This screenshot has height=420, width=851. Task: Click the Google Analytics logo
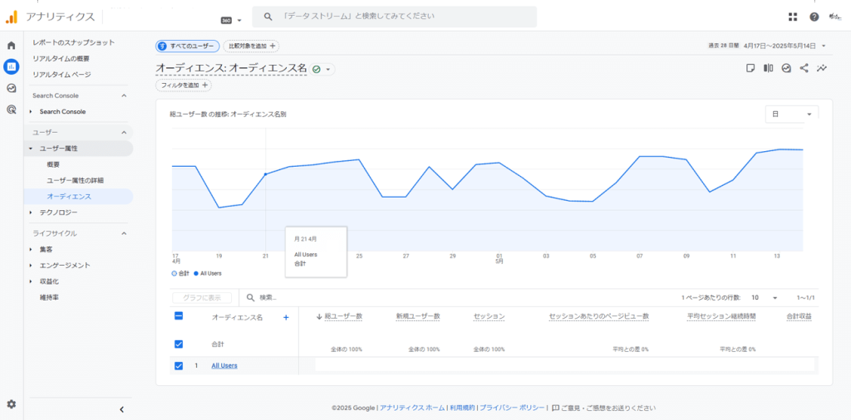(11, 17)
